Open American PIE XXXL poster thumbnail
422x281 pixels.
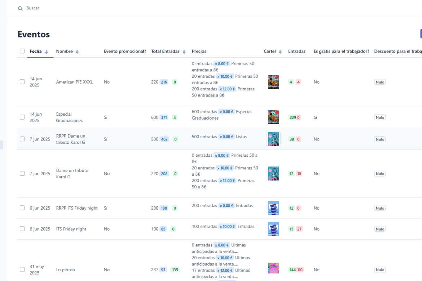pos(273,82)
